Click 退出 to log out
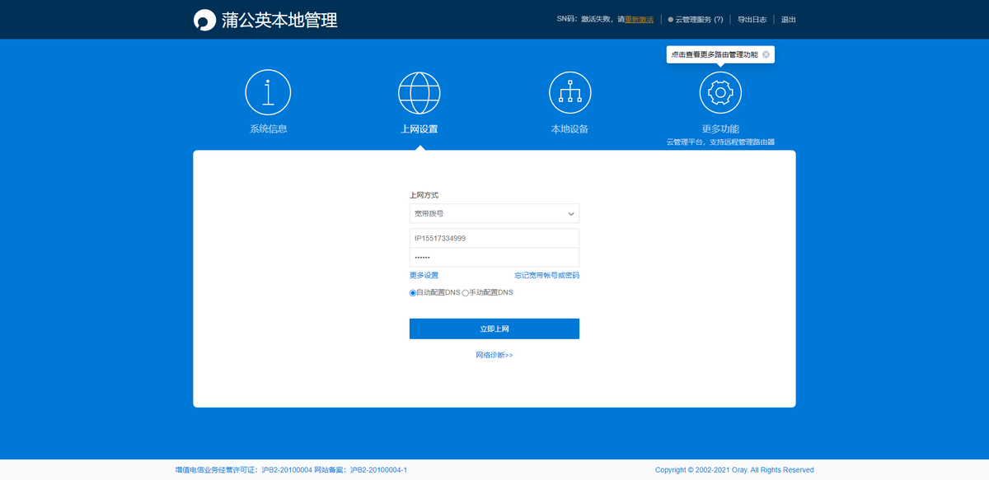 (x=788, y=20)
